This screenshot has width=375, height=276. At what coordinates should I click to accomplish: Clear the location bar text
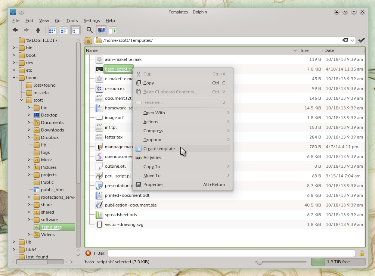click(345, 40)
